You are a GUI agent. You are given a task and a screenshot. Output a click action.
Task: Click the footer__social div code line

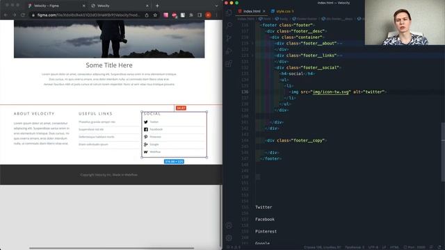click(x=308, y=67)
